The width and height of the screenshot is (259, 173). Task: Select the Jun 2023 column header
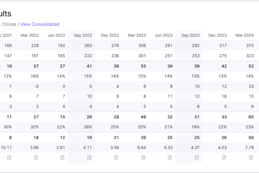point(164,35)
